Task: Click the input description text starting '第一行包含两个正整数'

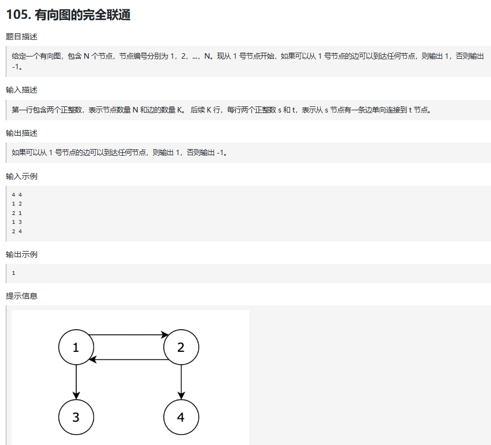Action: point(221,110)
